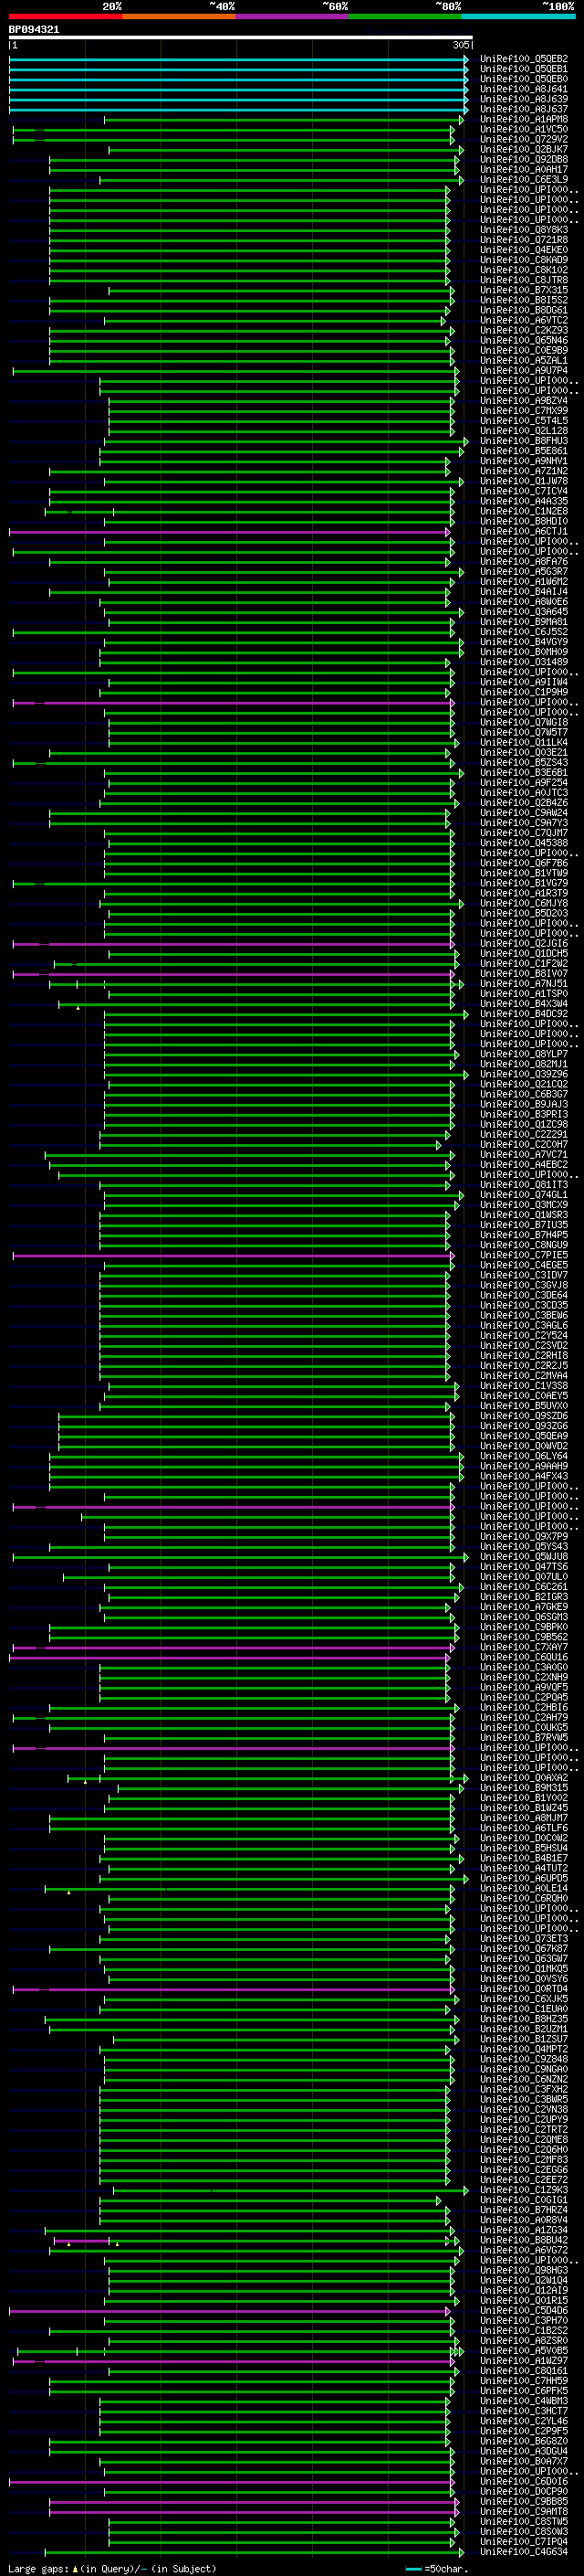Screen dimensions: 584x2576
Task: Open hit UniRef100_A8J639
Action: tap(524, 99)
